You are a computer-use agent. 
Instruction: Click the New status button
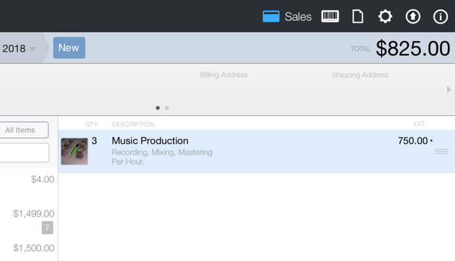point(69,48)
